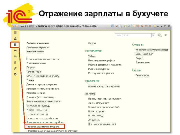Open Займы сотрудникам
Screen dimensions: 180x135
[98, 103]
